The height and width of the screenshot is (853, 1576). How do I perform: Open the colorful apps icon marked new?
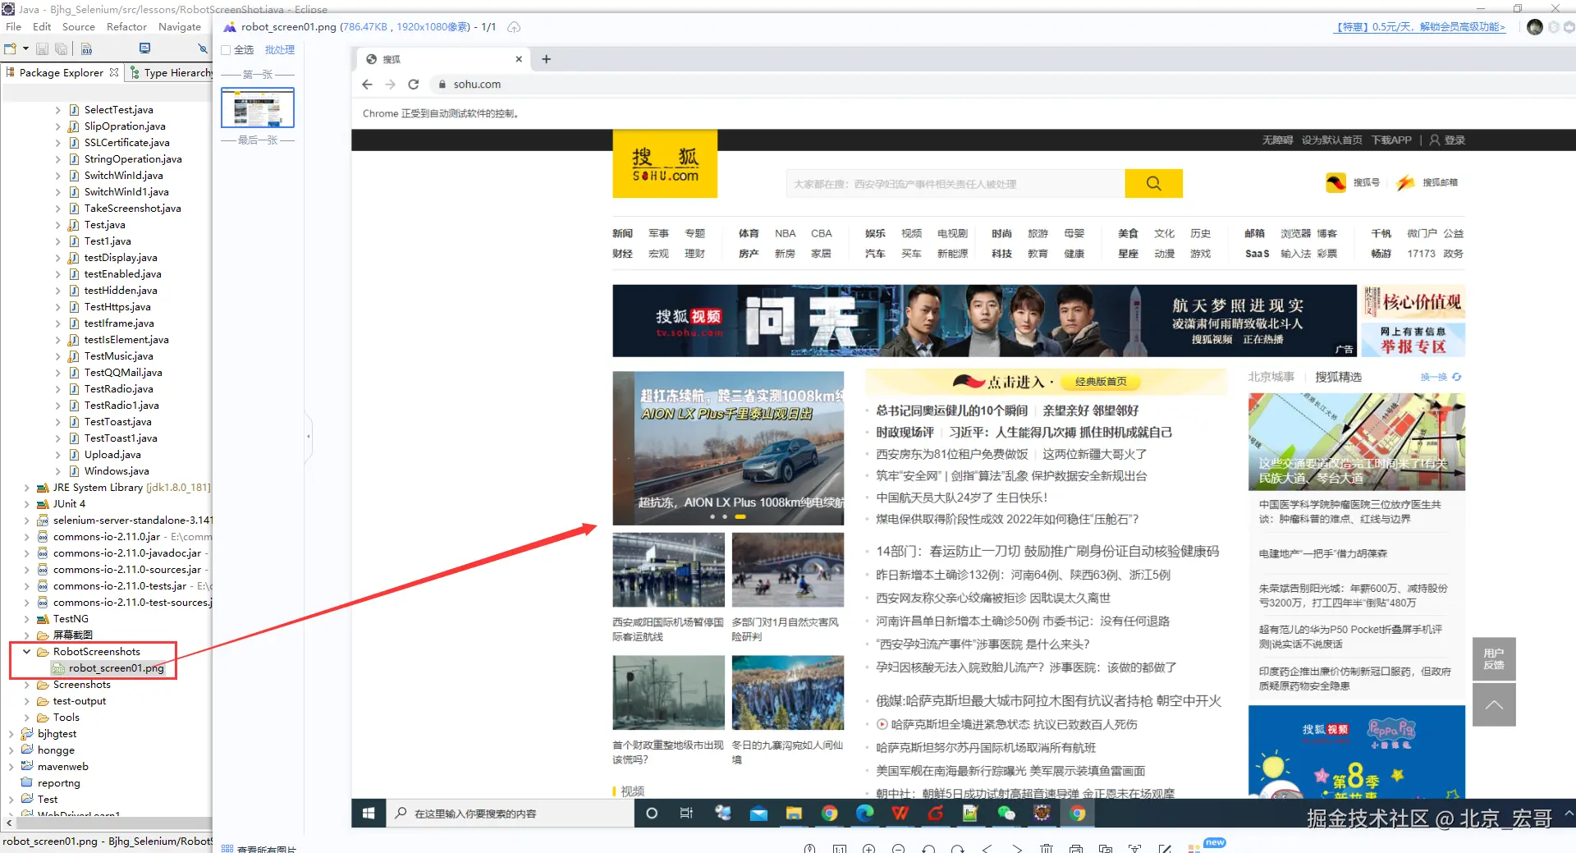[1194, 848]
